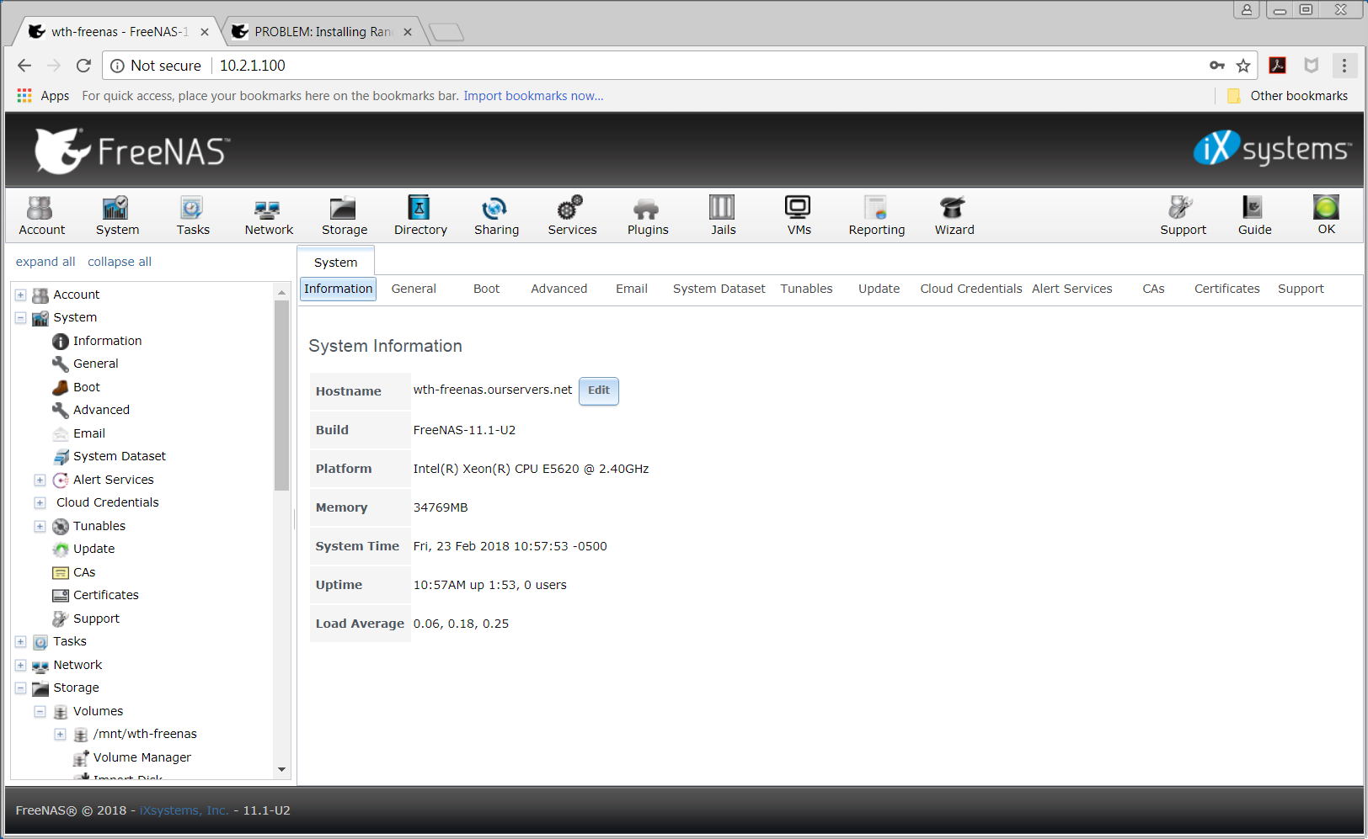Open the System toolbar icon
Image resolution: width=1368 pixels, height=839 pixels.
pos(117,215)
